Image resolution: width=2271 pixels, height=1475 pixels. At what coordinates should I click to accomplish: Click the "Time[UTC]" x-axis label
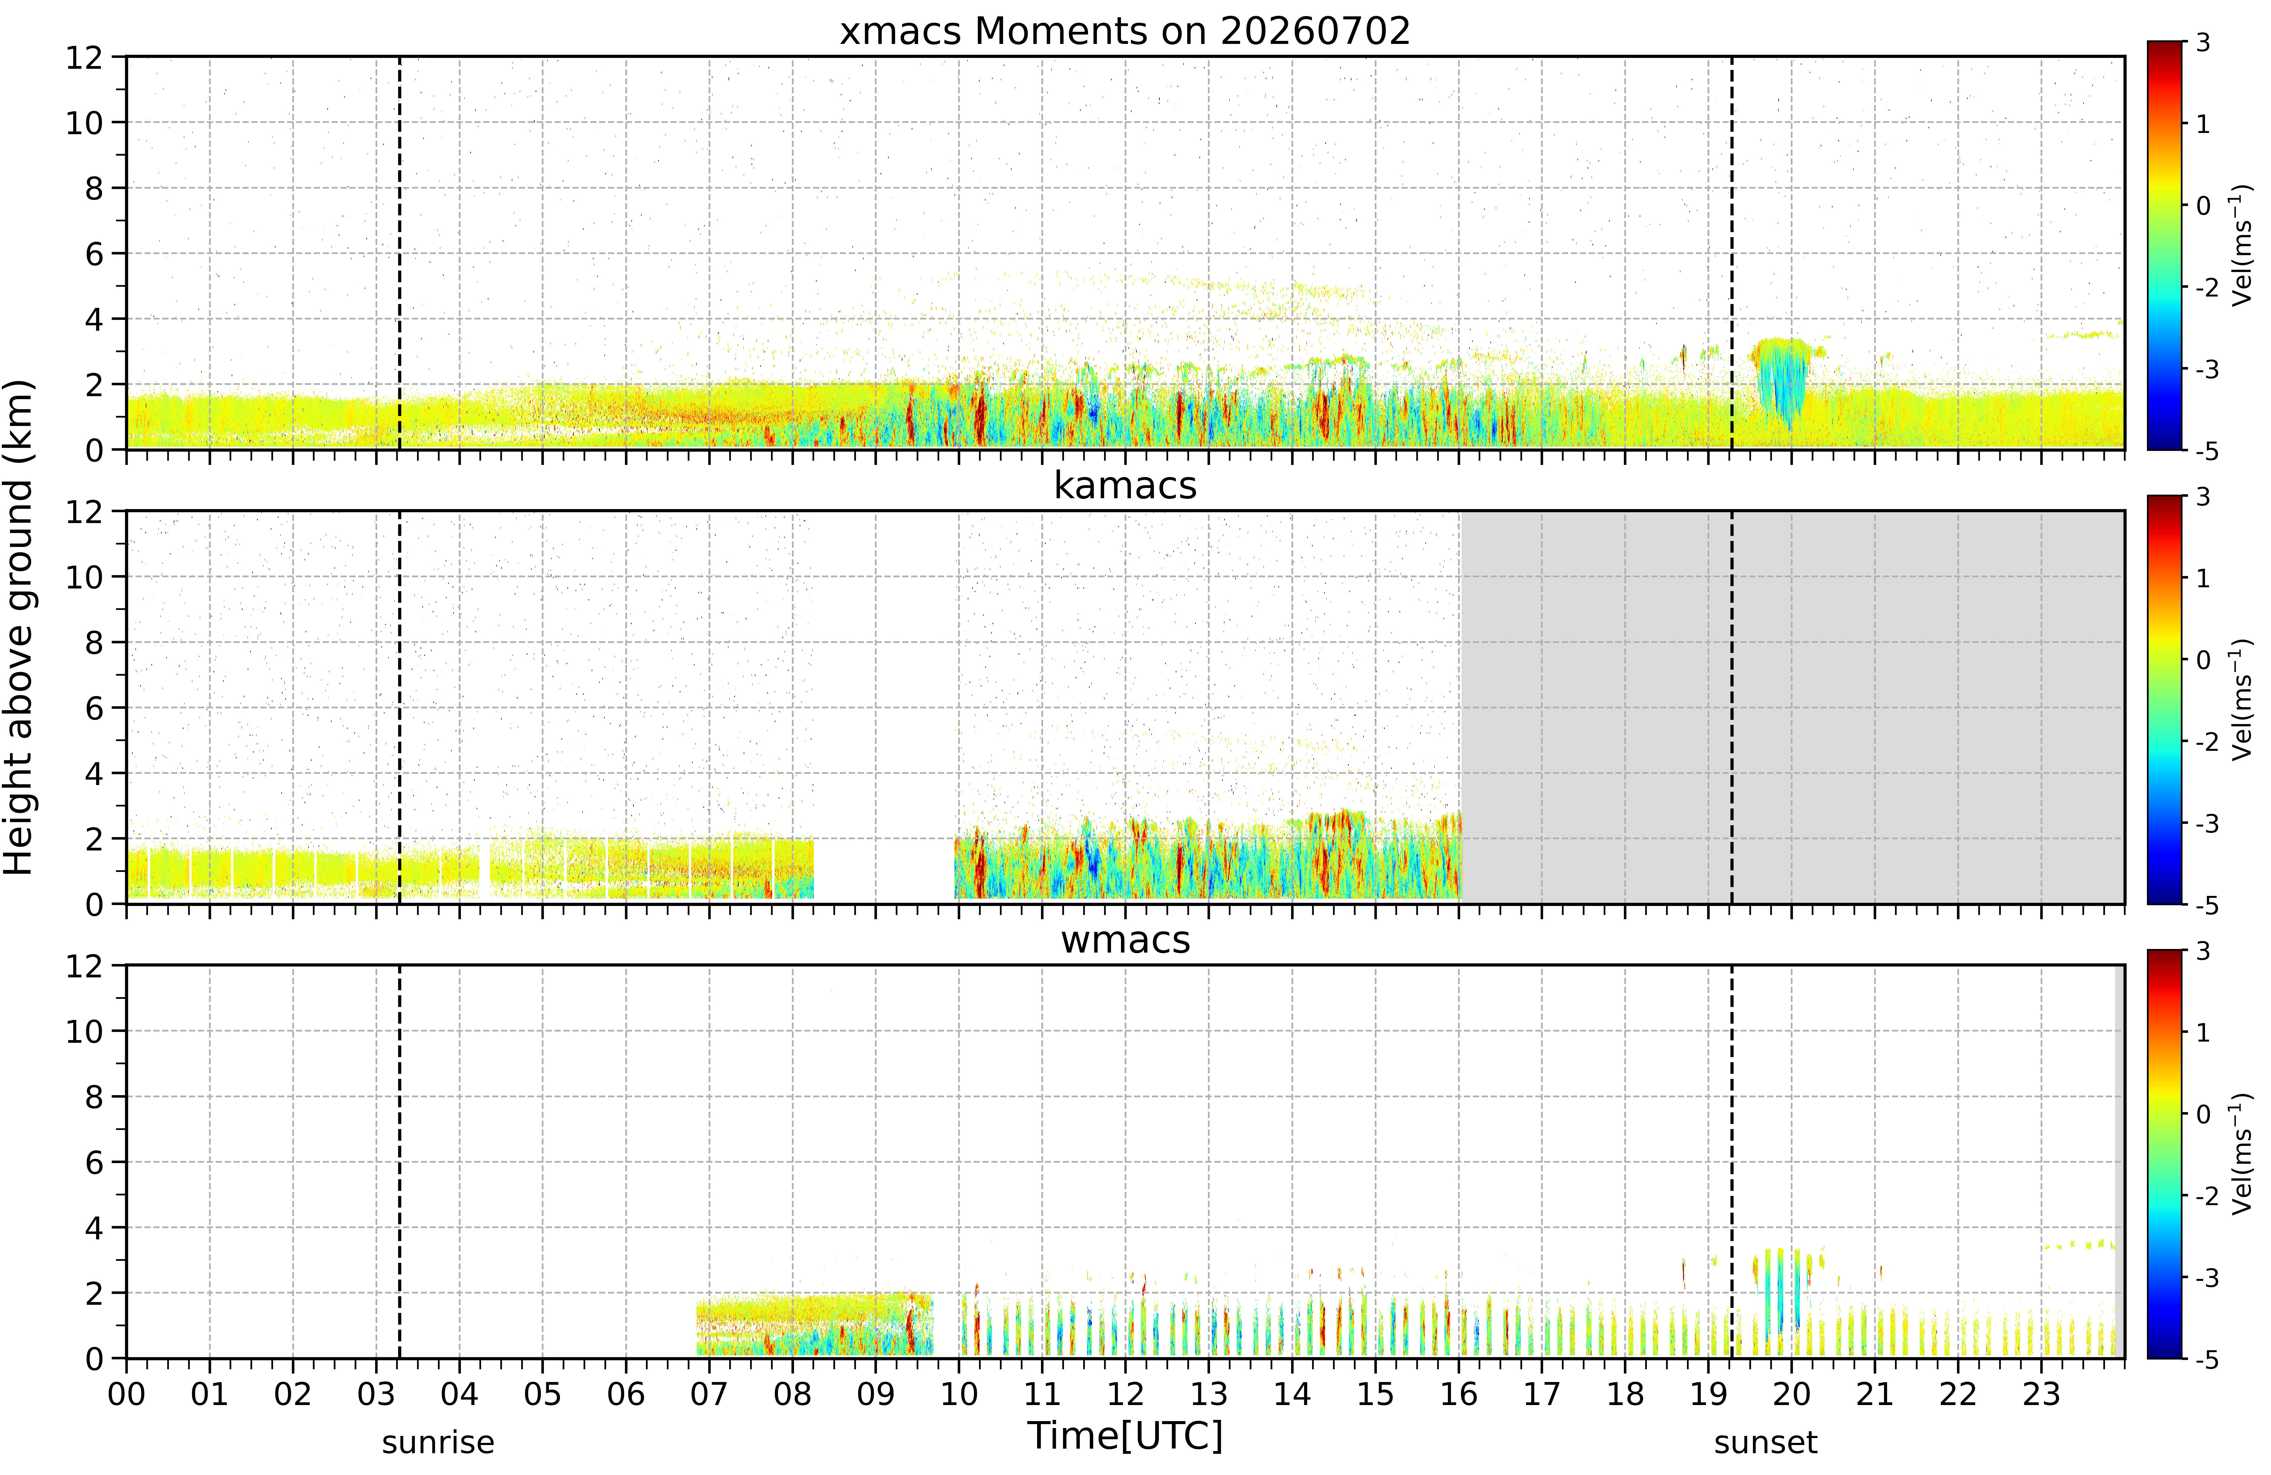tap(1125, 1436)
